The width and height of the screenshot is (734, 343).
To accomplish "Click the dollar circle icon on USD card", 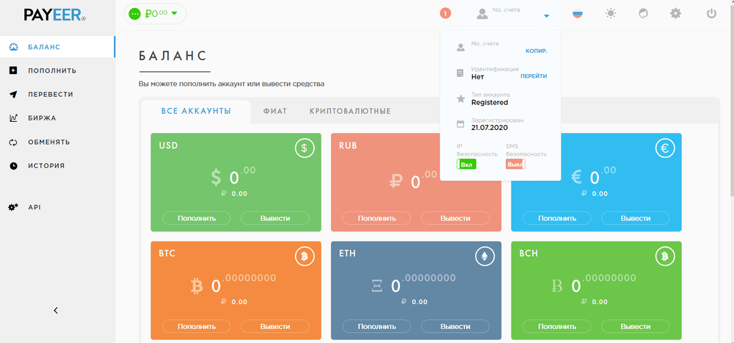I will [305, 148].
